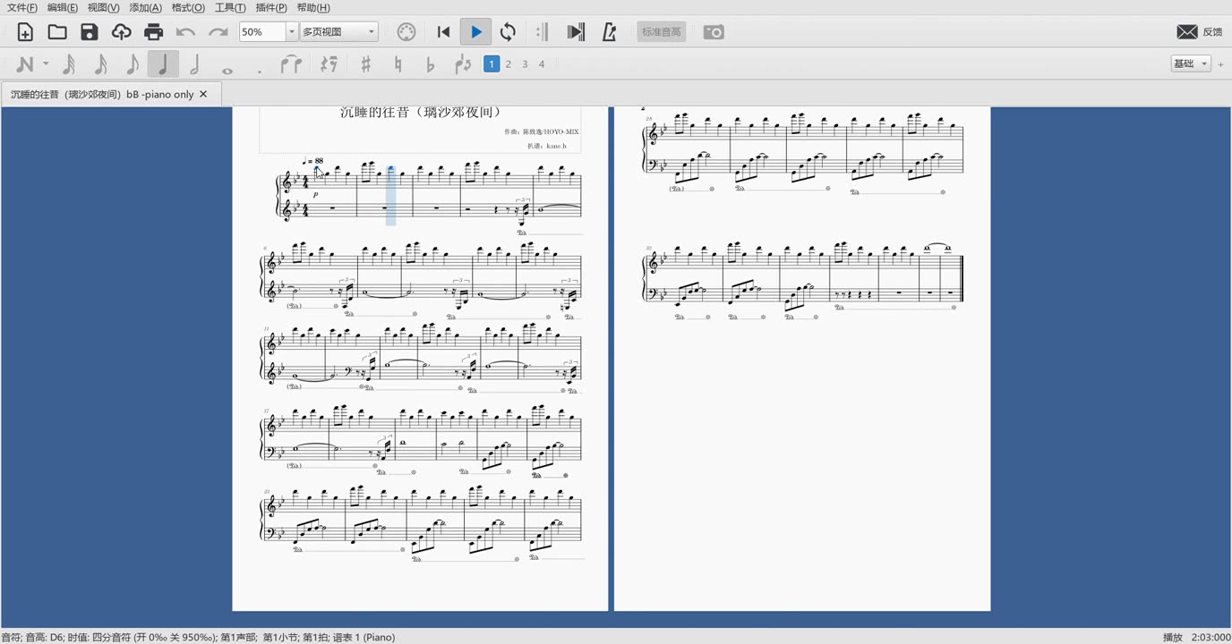Click the 反馈 feedback link
This screenshot has height=644, width=1232.
coord(1212,32)
